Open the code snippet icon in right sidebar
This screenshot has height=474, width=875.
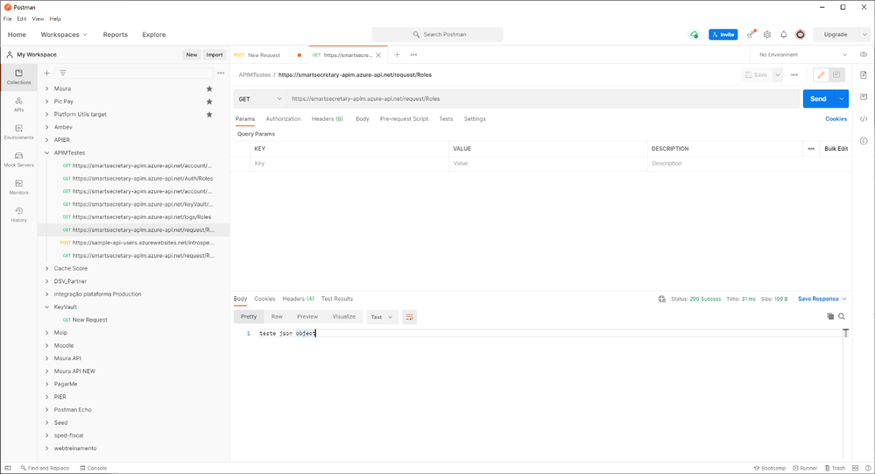click(864, 119)
